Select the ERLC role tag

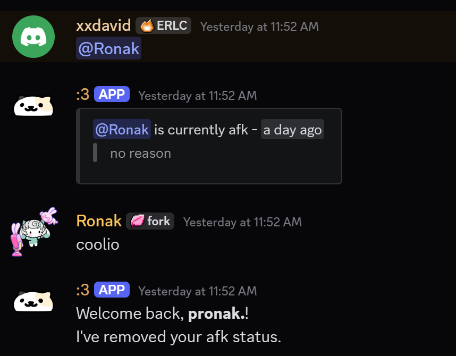pyautogui.click(x=163, y=25)
